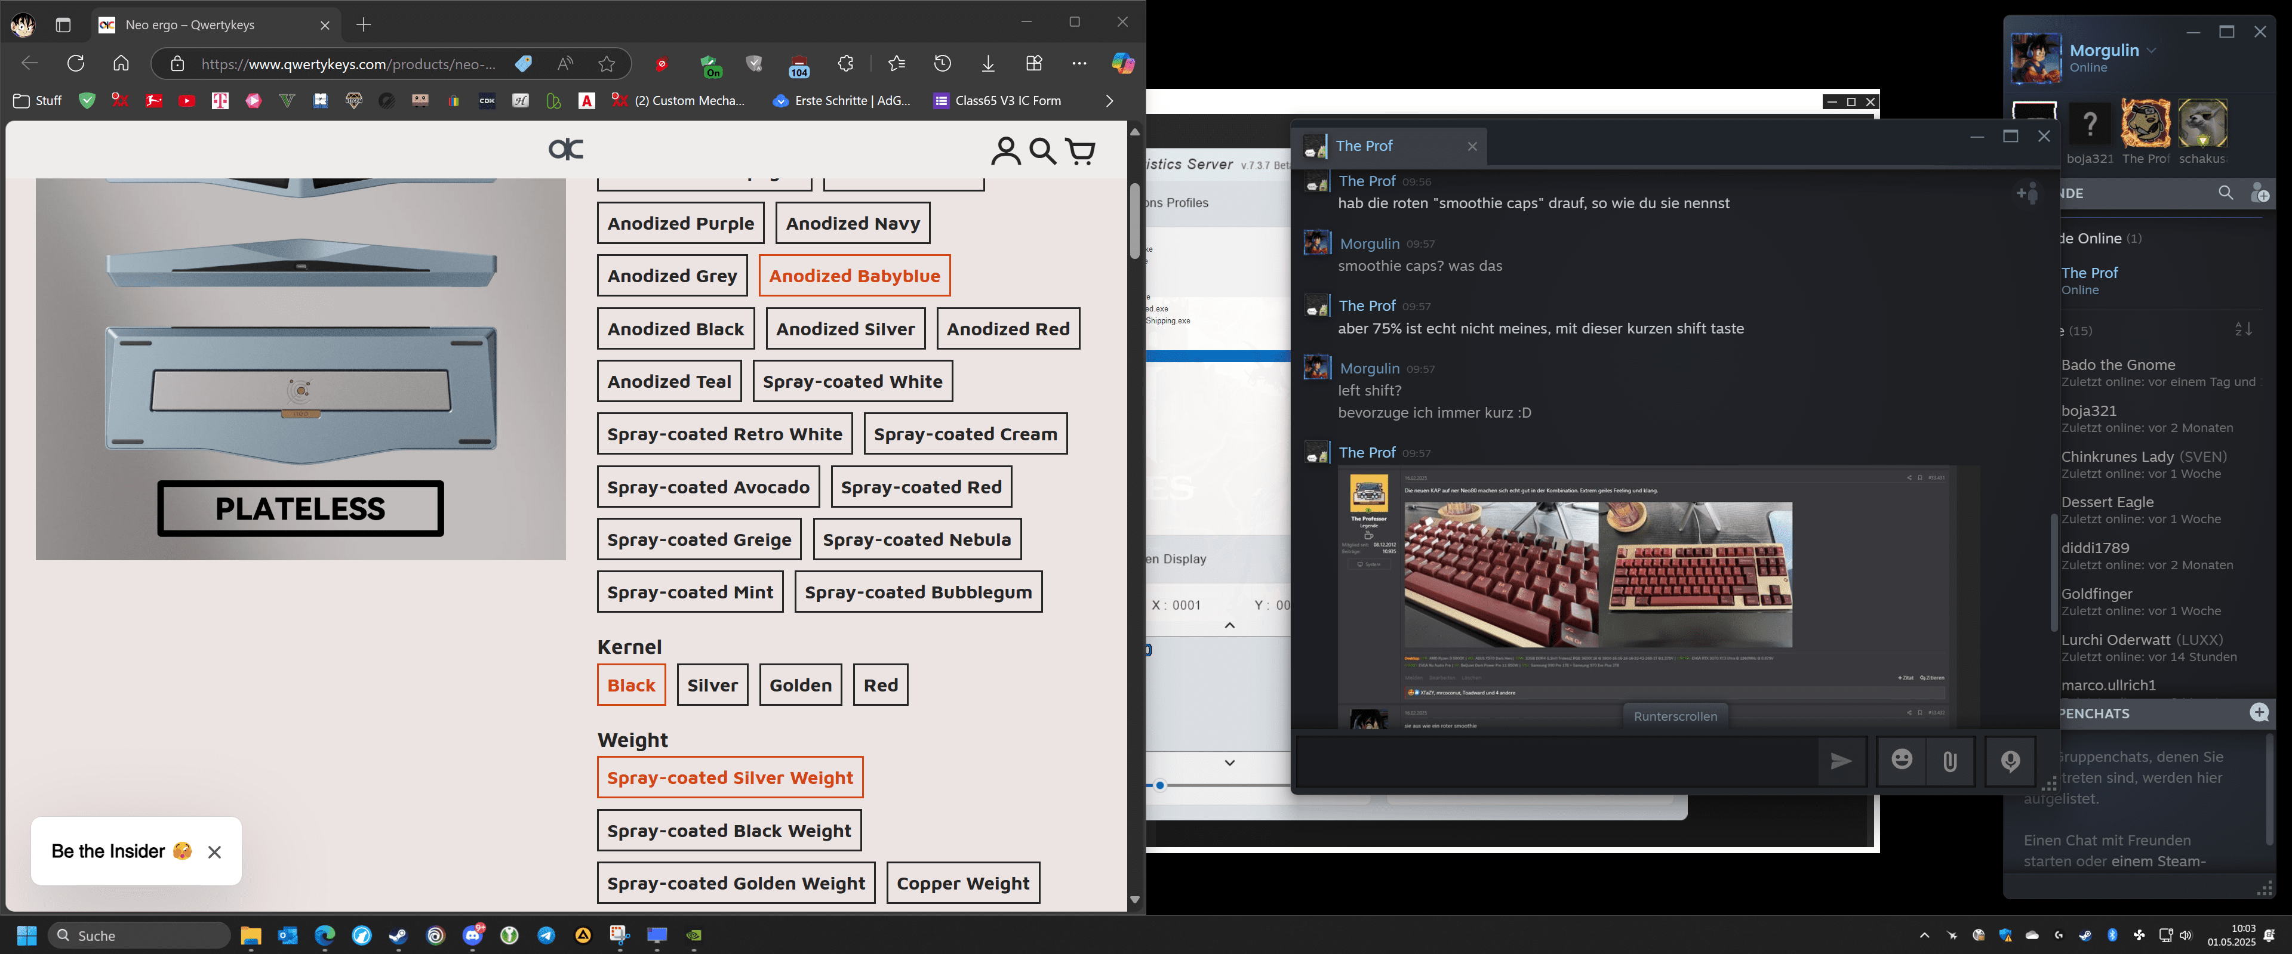Click upward chevron in background window
Screen dimensions: 2292x954
(1230, 625)
